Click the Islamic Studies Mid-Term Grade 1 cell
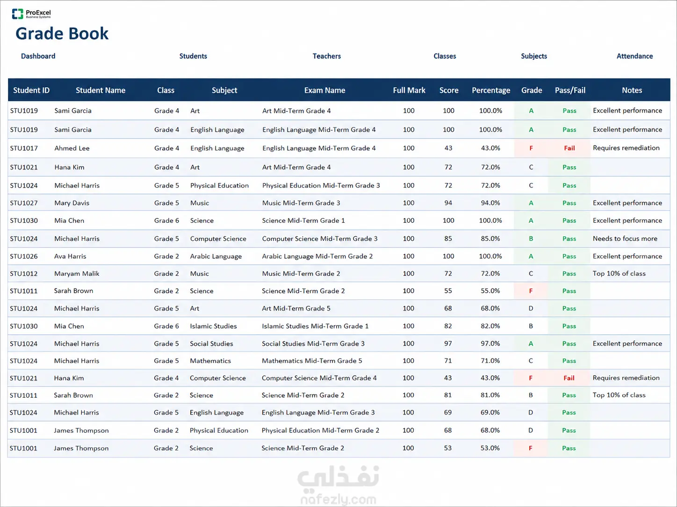Image resolution: width=677 pixels, height=507 pixels. click(315, 326)
